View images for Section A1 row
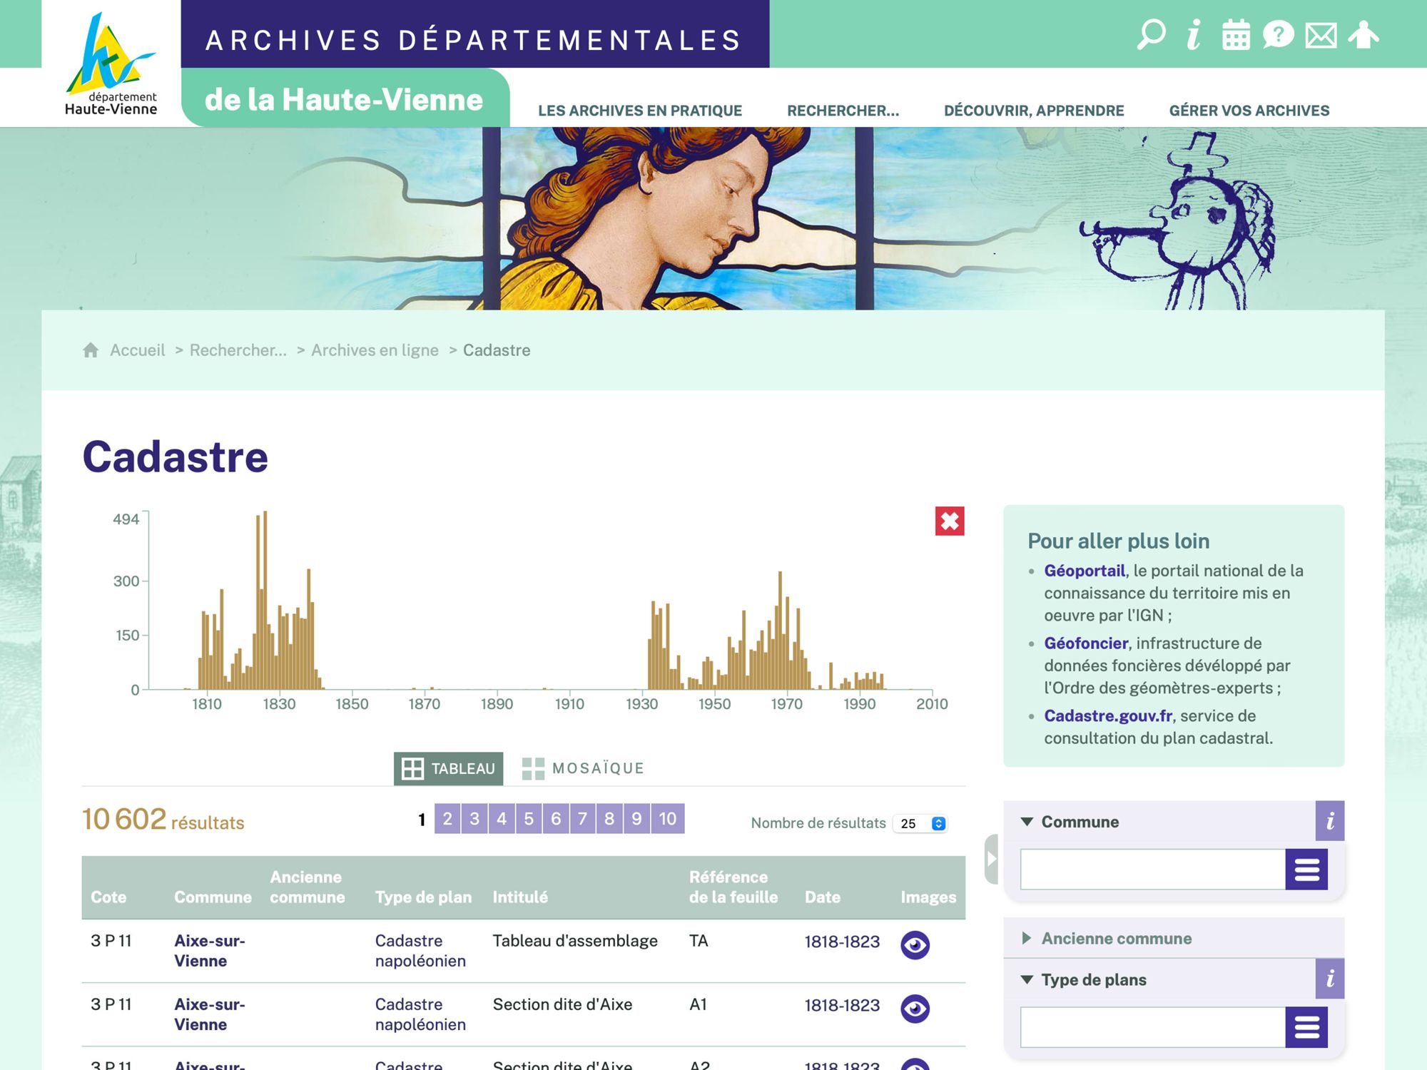 point(915,1009)
